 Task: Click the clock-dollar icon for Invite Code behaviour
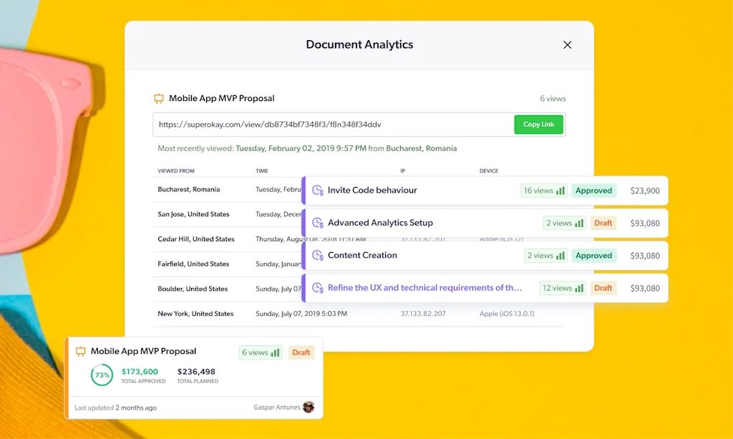[317, 190]
